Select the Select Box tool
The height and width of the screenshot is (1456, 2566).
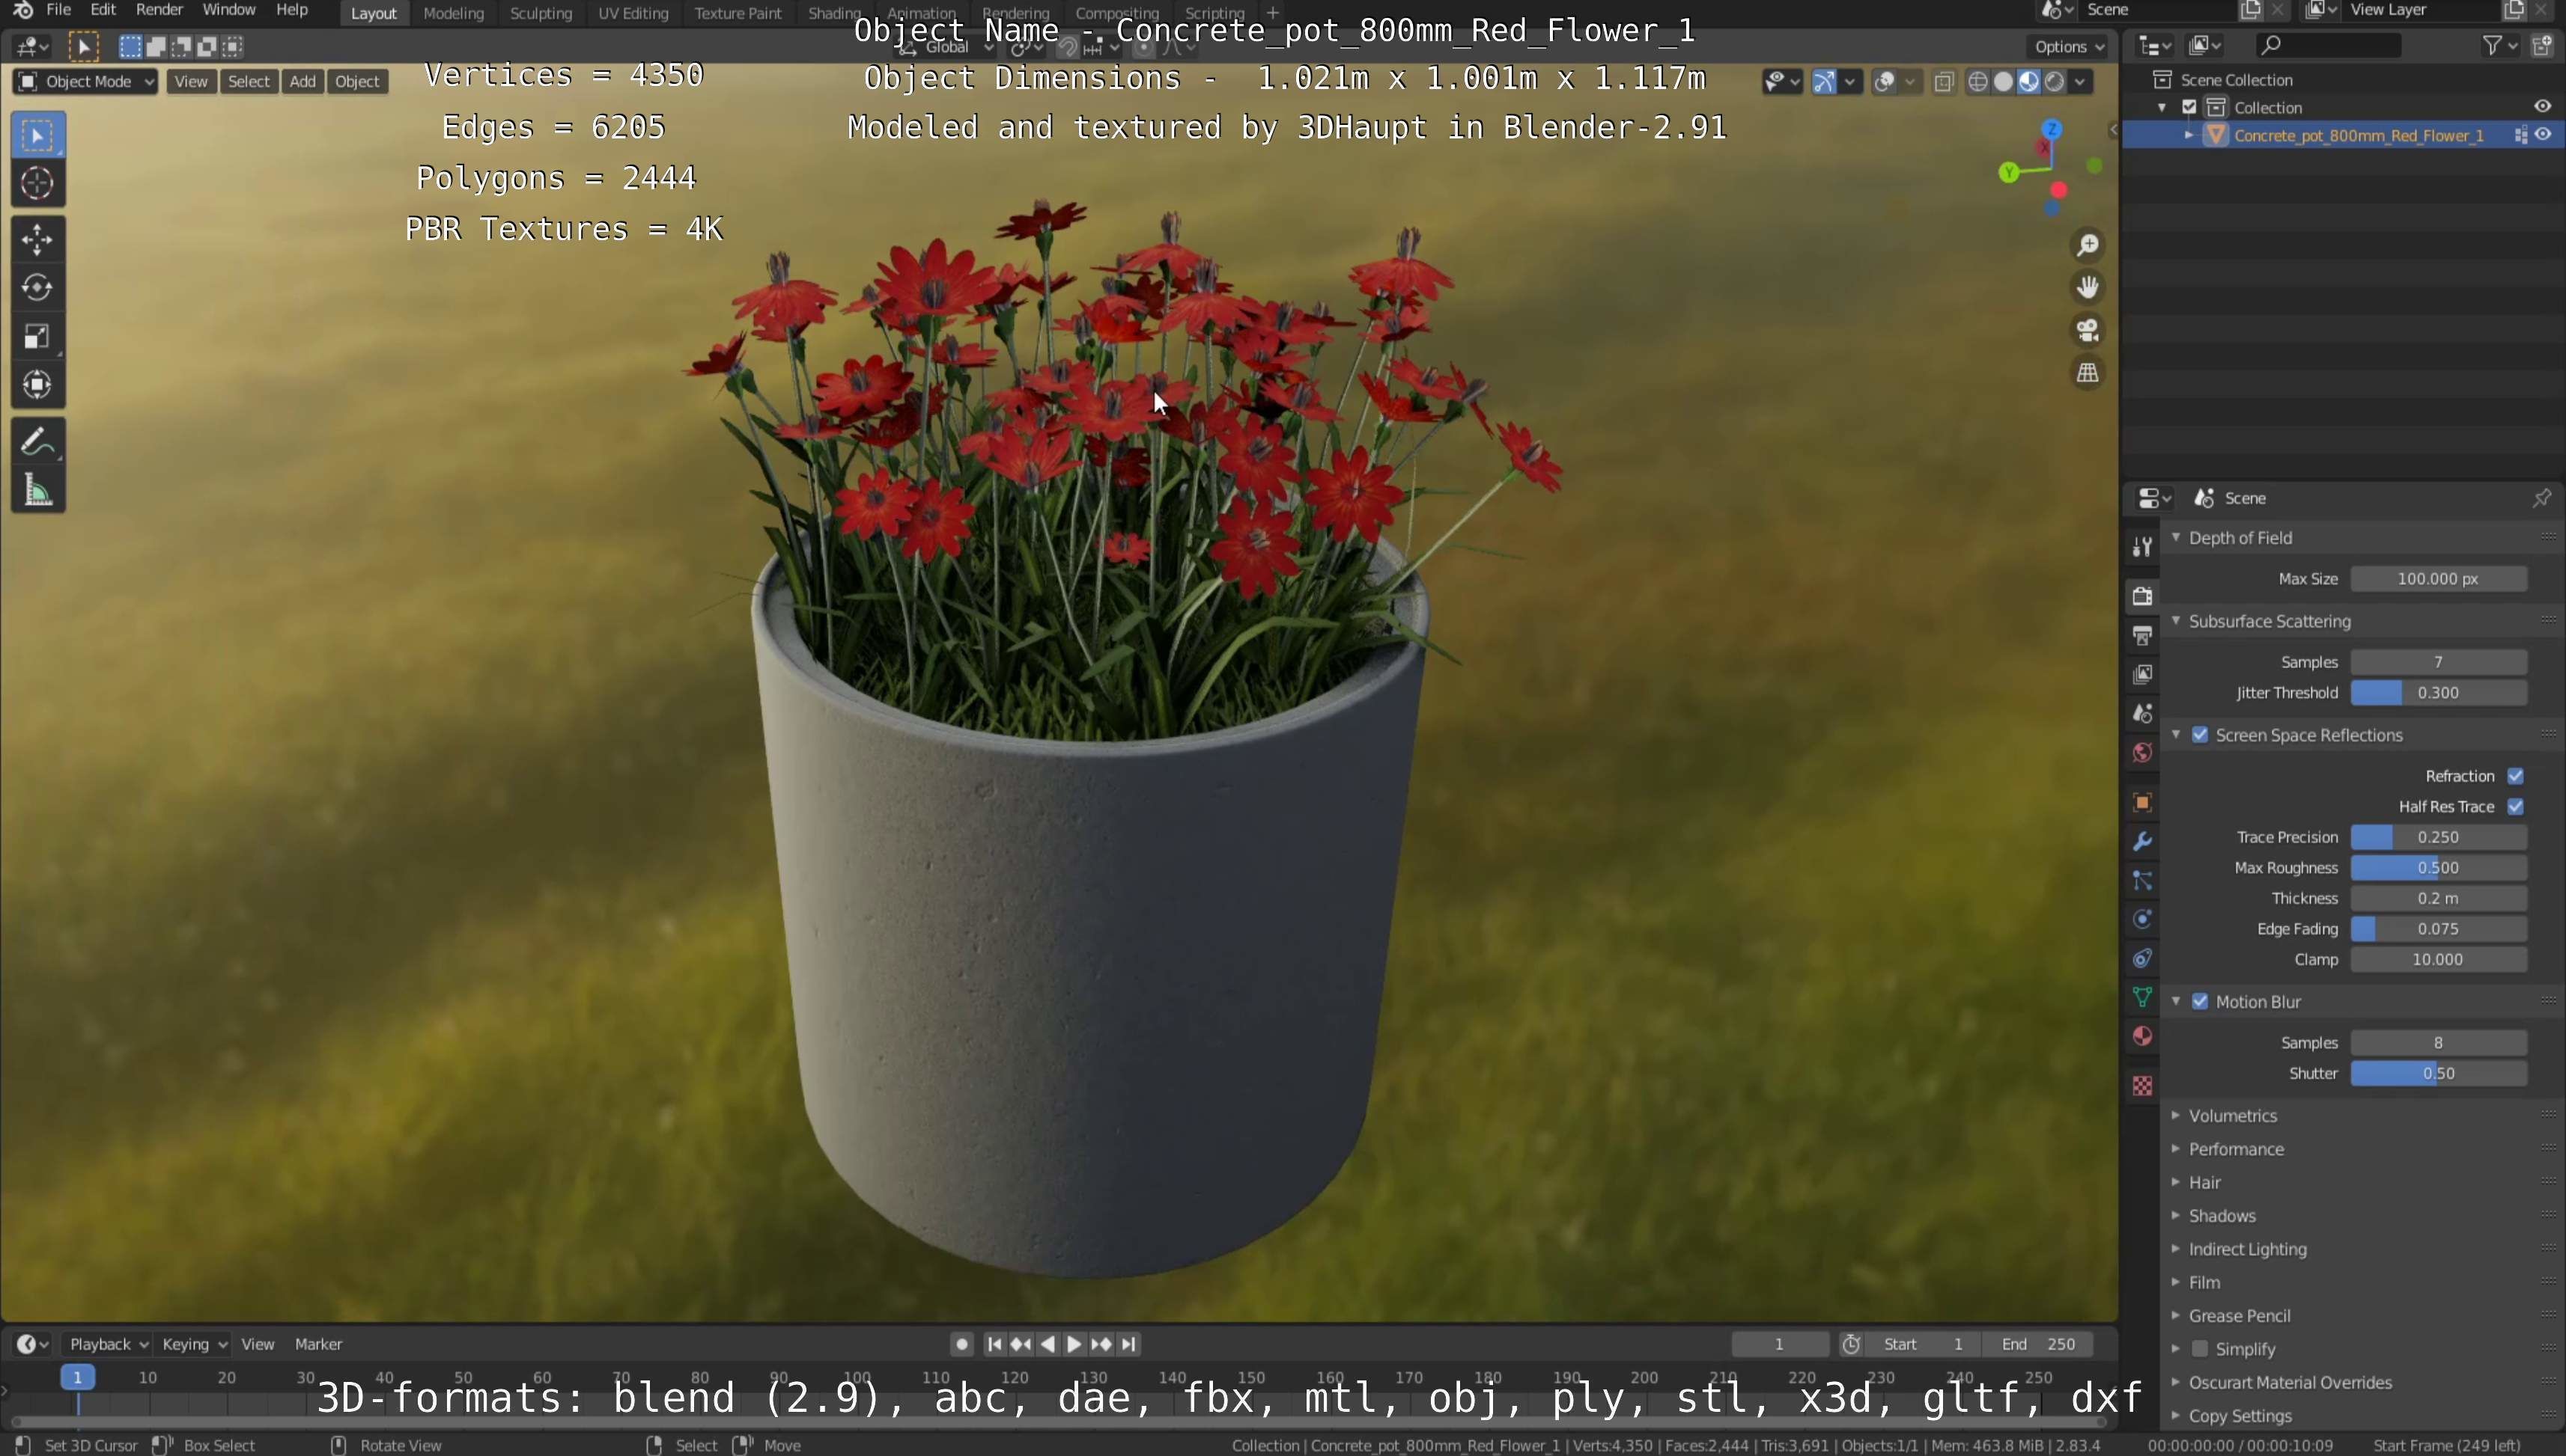tap(37, 135)
